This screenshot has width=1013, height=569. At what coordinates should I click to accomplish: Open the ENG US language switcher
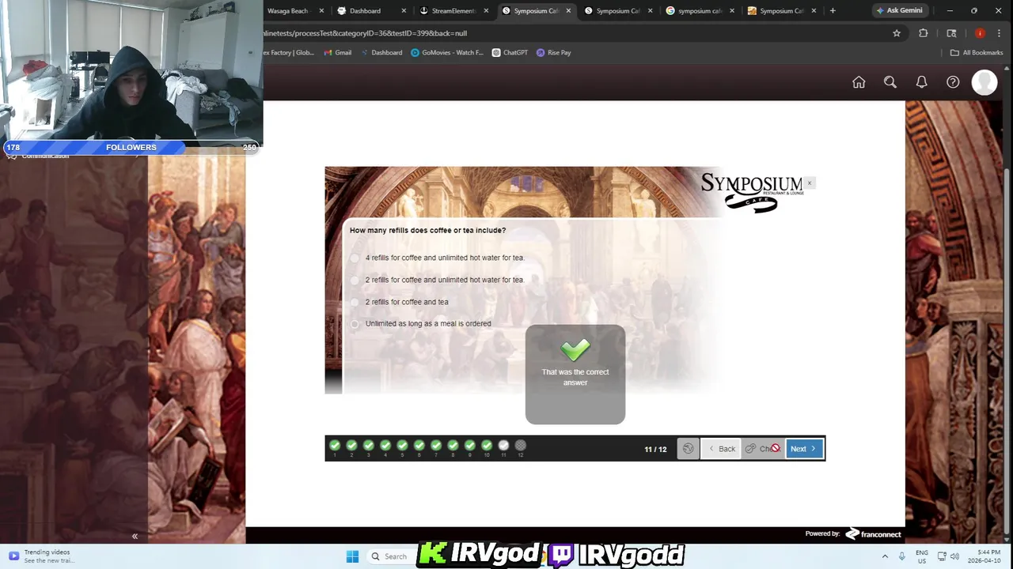coord(922,556)
